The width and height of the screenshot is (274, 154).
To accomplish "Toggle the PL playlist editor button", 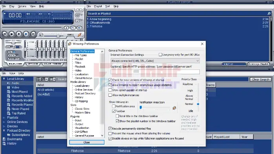I will click(73, 28).
